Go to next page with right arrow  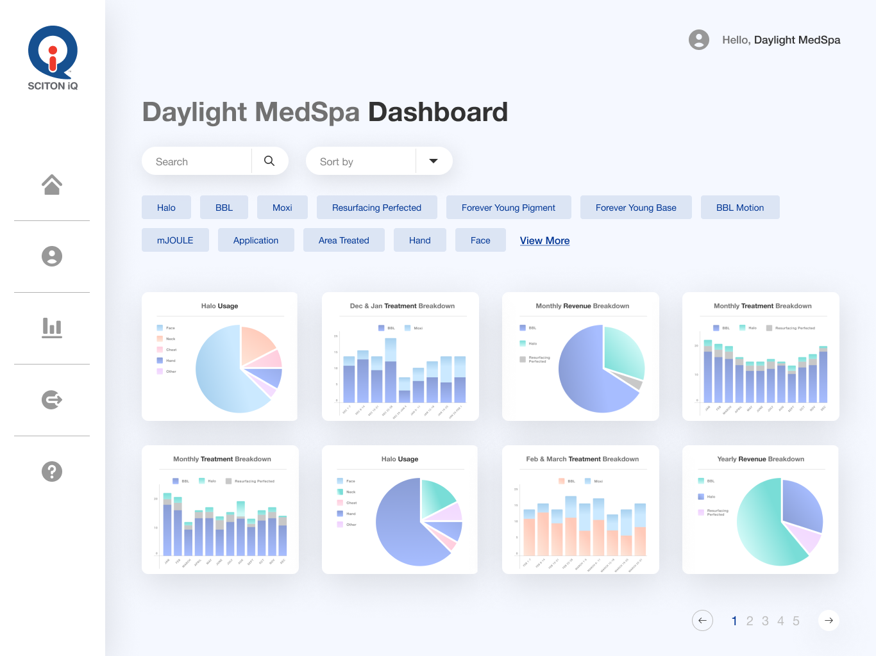[x=829, y=620]
